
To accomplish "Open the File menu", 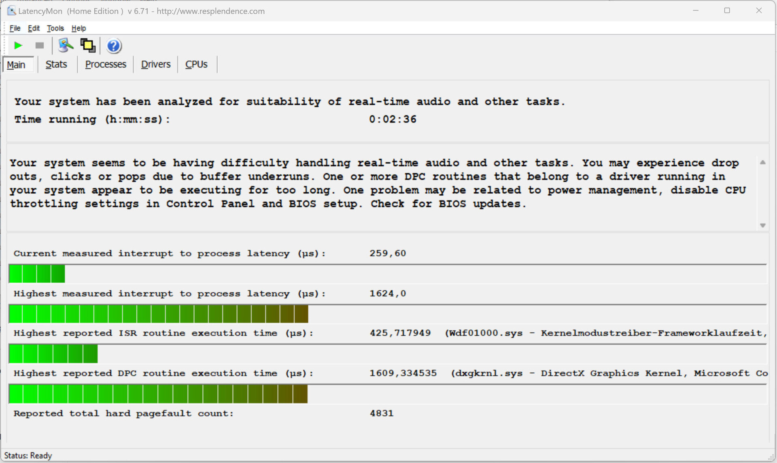I will pyautogui.click(x=15, y=28).
